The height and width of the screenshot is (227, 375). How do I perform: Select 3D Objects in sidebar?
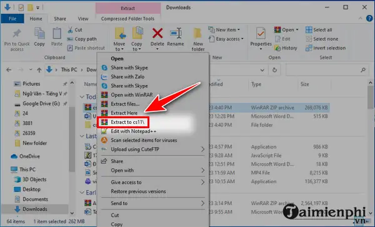pos(34,179)
